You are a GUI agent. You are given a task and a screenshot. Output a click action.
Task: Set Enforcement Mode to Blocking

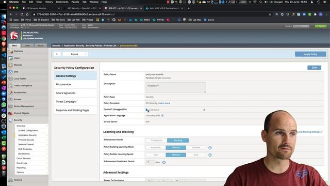click(178, 141)
